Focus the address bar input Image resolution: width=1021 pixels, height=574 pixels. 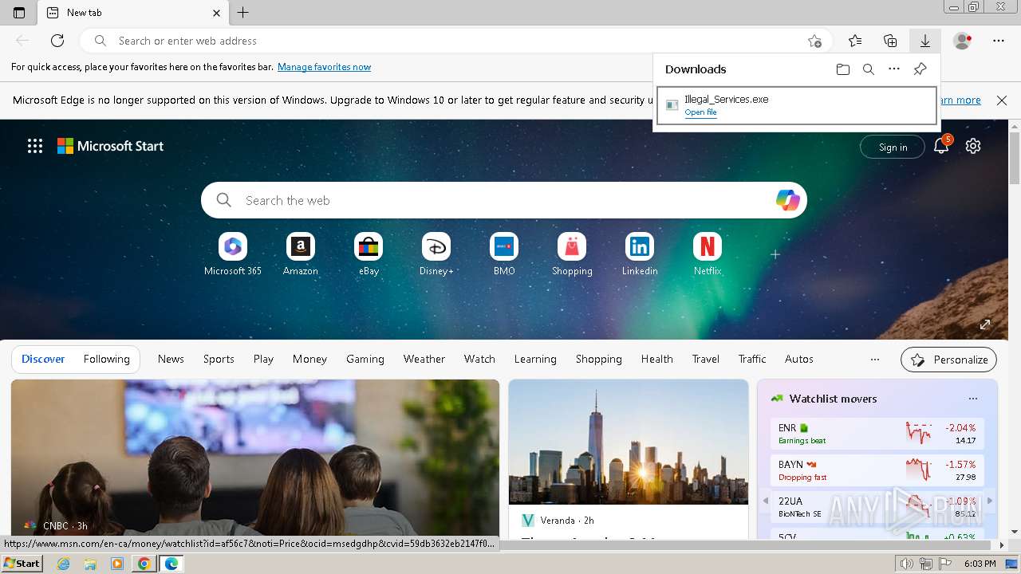click(455, 41)
